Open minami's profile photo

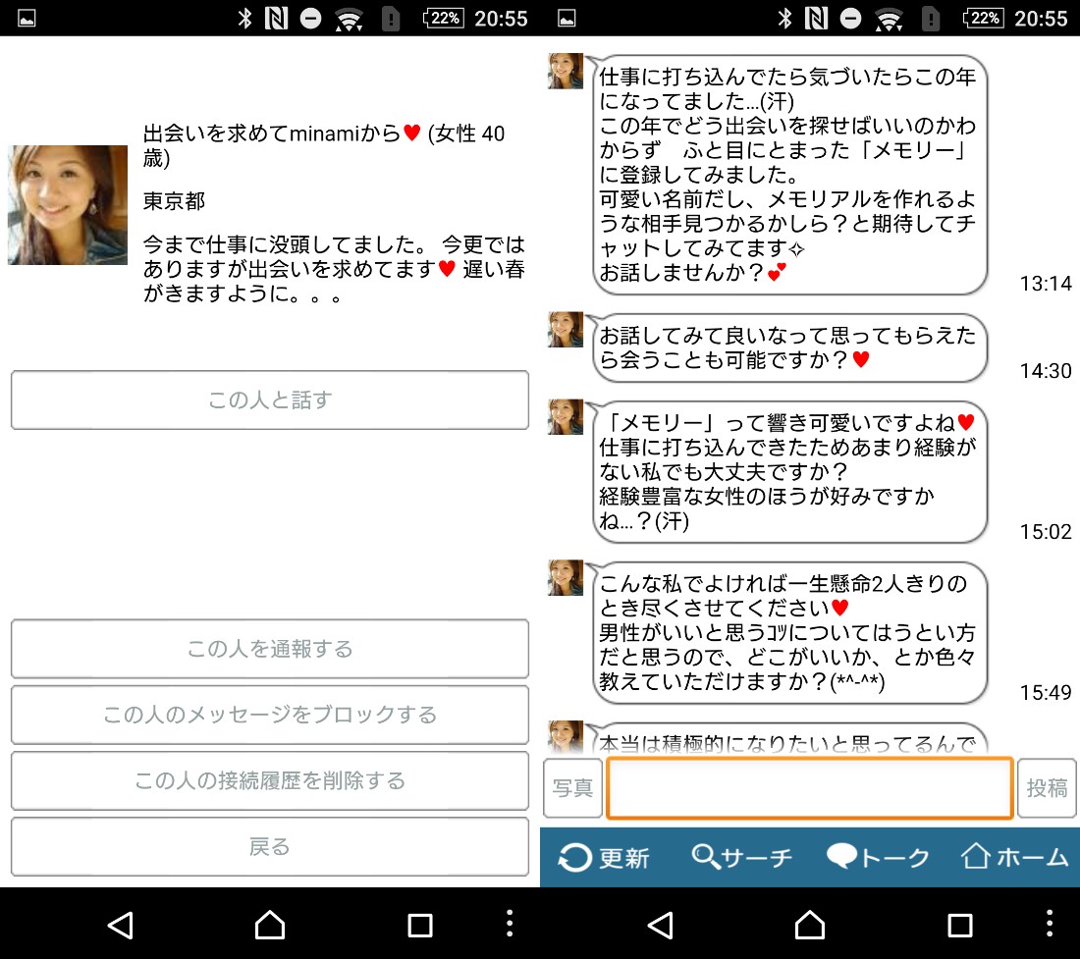(x=68, y=205)
